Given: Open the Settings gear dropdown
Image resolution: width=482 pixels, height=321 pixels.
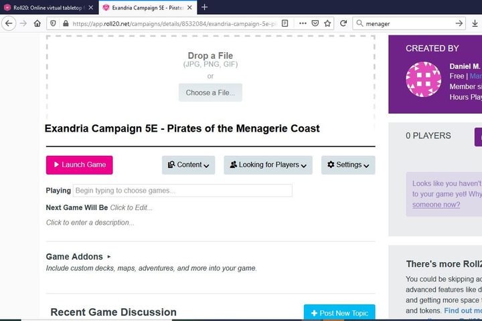Looking at the screenshot, I should coord(348,165).
